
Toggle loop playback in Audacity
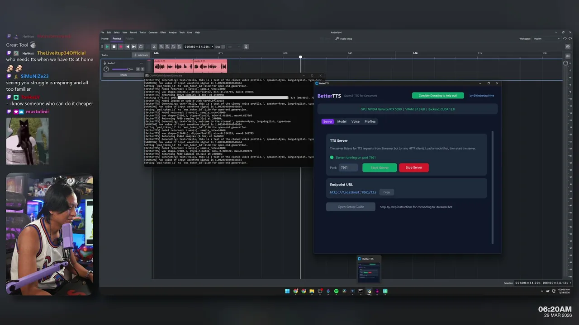[141, 46]
